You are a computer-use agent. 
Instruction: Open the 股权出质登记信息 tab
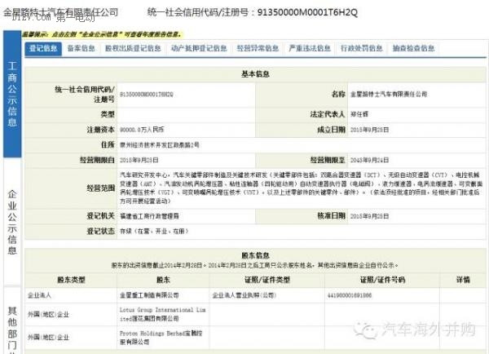tap(133, 48)
